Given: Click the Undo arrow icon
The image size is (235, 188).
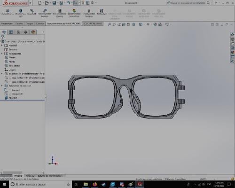Looking at the screenshot, I should 68,3.
